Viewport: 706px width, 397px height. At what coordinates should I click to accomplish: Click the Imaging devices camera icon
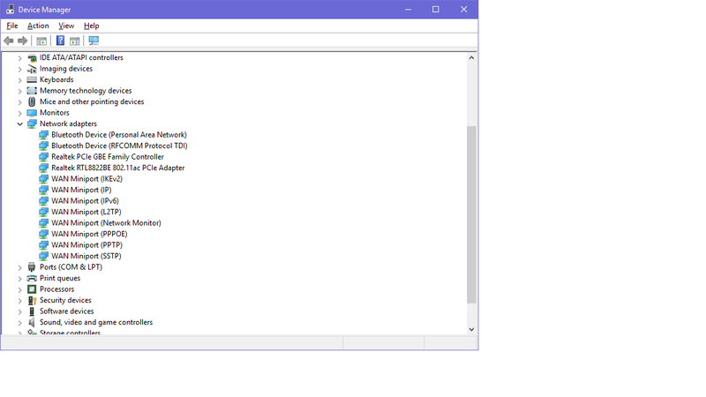pos(32,69)
